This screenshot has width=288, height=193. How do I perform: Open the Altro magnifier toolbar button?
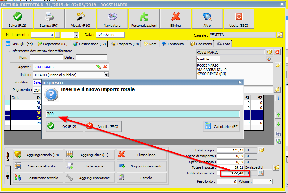pyautogui.click(x=207, y=19)
